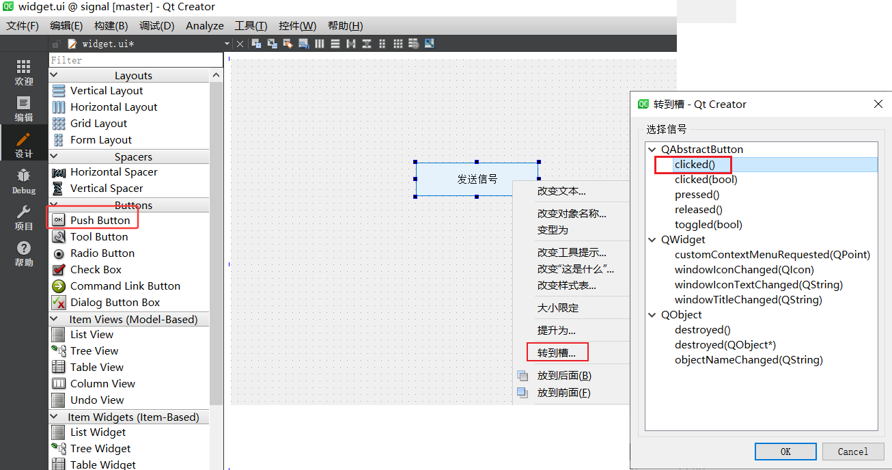The height and width of the screenshot is (470, 892).
Task: Click the 发送信号 button on the form
Action: click(x=477, y=179)
